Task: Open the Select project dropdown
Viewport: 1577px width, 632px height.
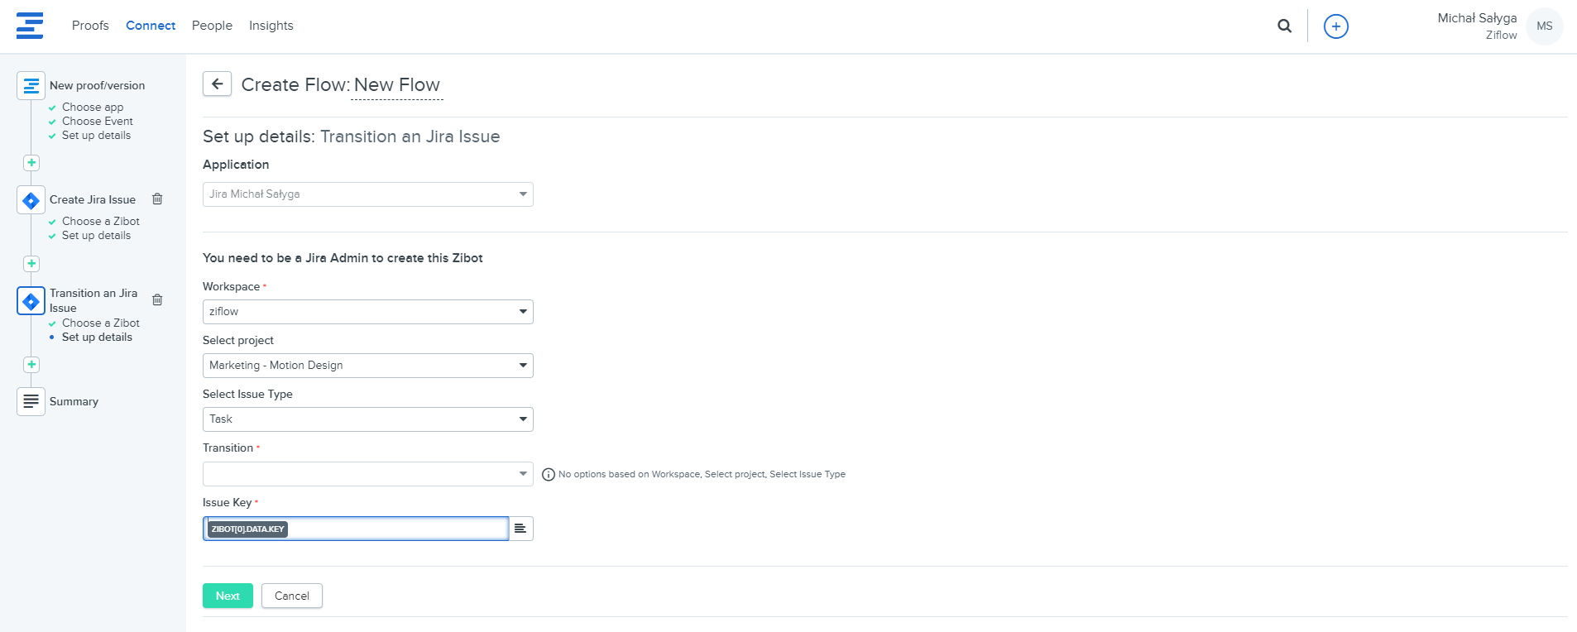Action: (367, 366)
